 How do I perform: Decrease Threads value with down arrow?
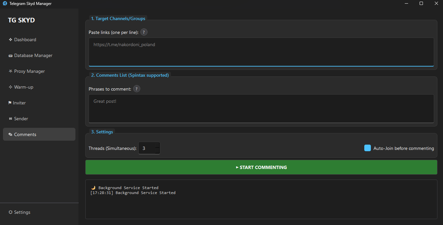click(157, 151)
